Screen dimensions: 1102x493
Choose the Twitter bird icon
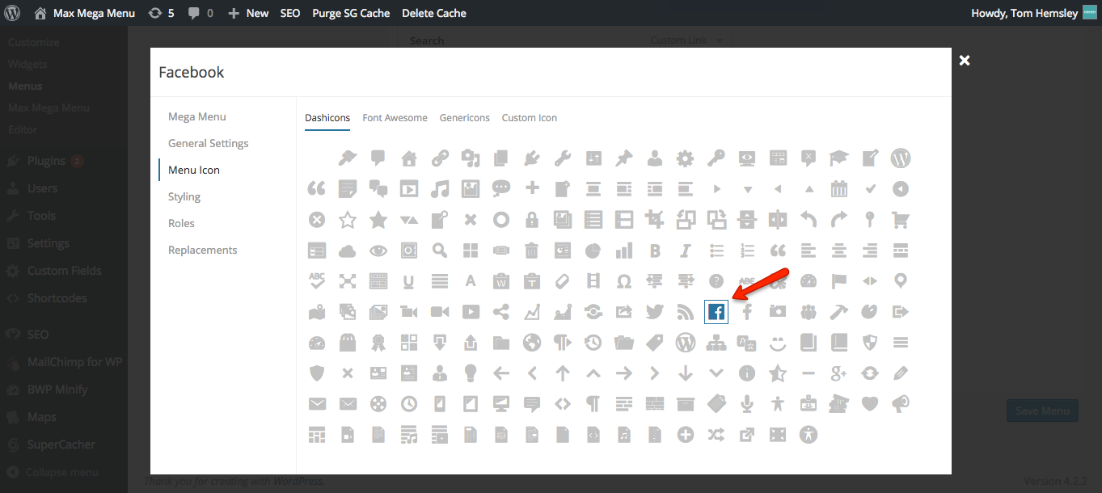coord(655,312)
